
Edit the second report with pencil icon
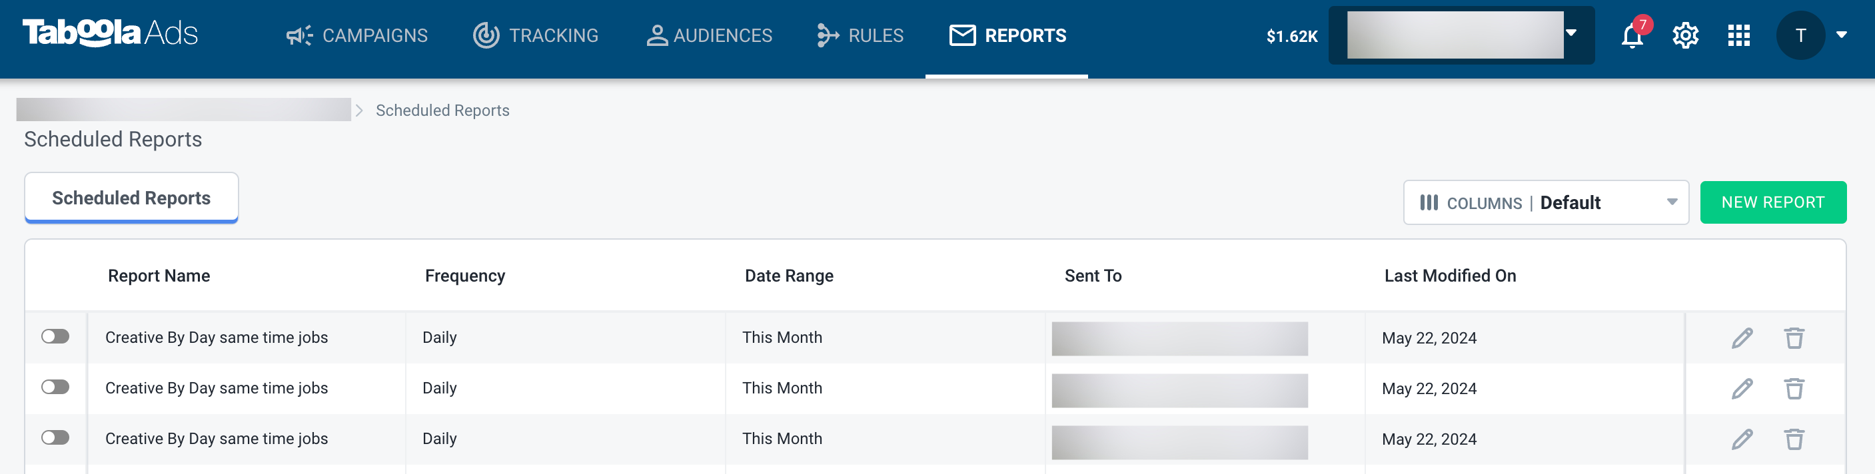pos(1742,389)
